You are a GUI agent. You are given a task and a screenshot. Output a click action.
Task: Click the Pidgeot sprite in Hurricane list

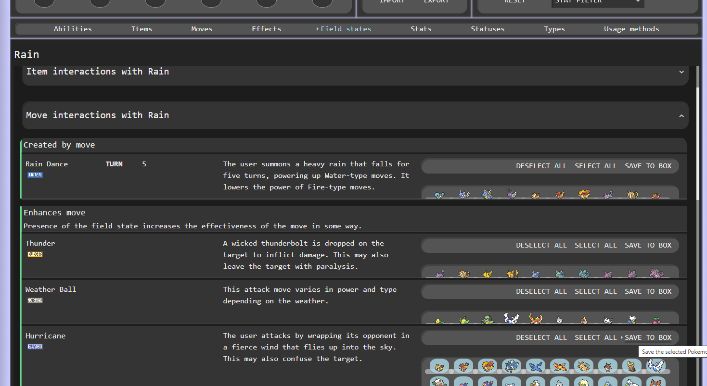488,367
